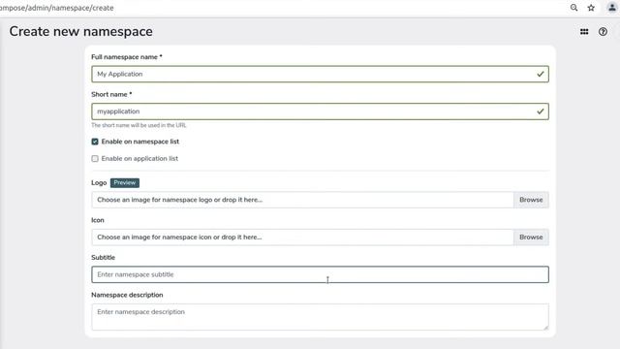This screenshot has width=620, height=349.
Task: Click into the Namespace description textarea
Action: (320, 317)
